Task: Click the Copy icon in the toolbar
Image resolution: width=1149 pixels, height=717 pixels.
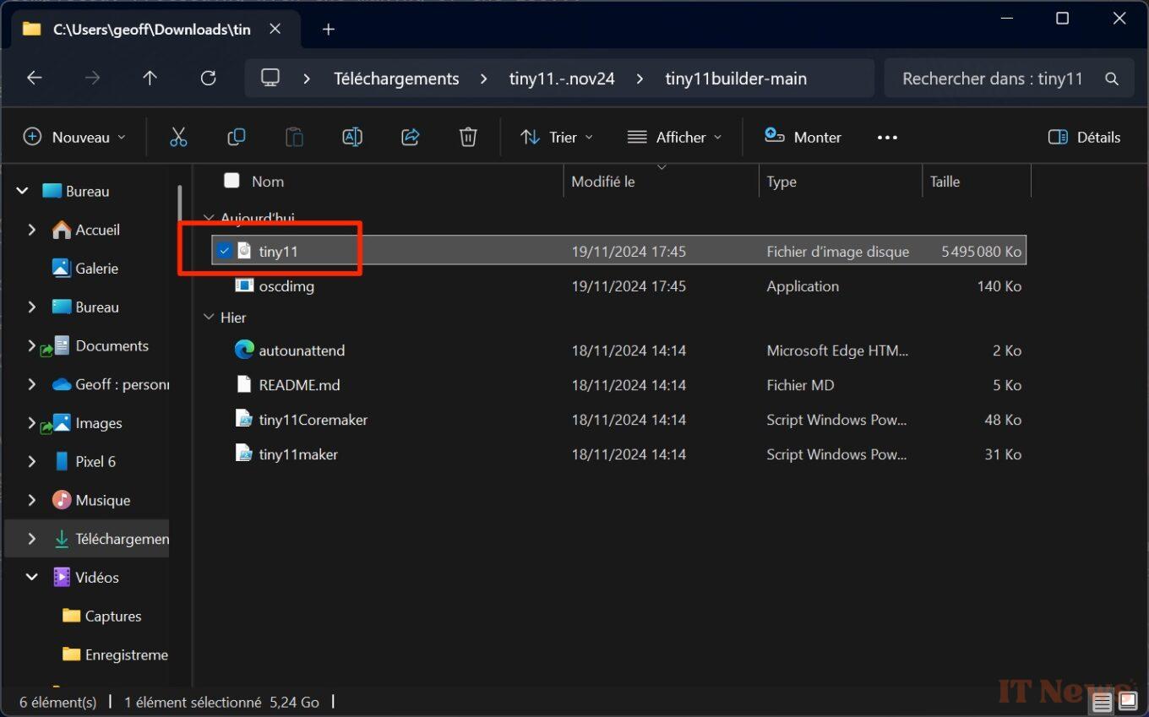Action: (x=236, y=137)
